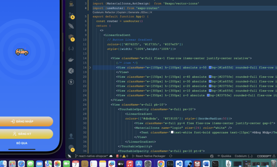Click the remote window icon in status bar
The height and width of the screenshot is (167, 277).
tap(69, 156)
